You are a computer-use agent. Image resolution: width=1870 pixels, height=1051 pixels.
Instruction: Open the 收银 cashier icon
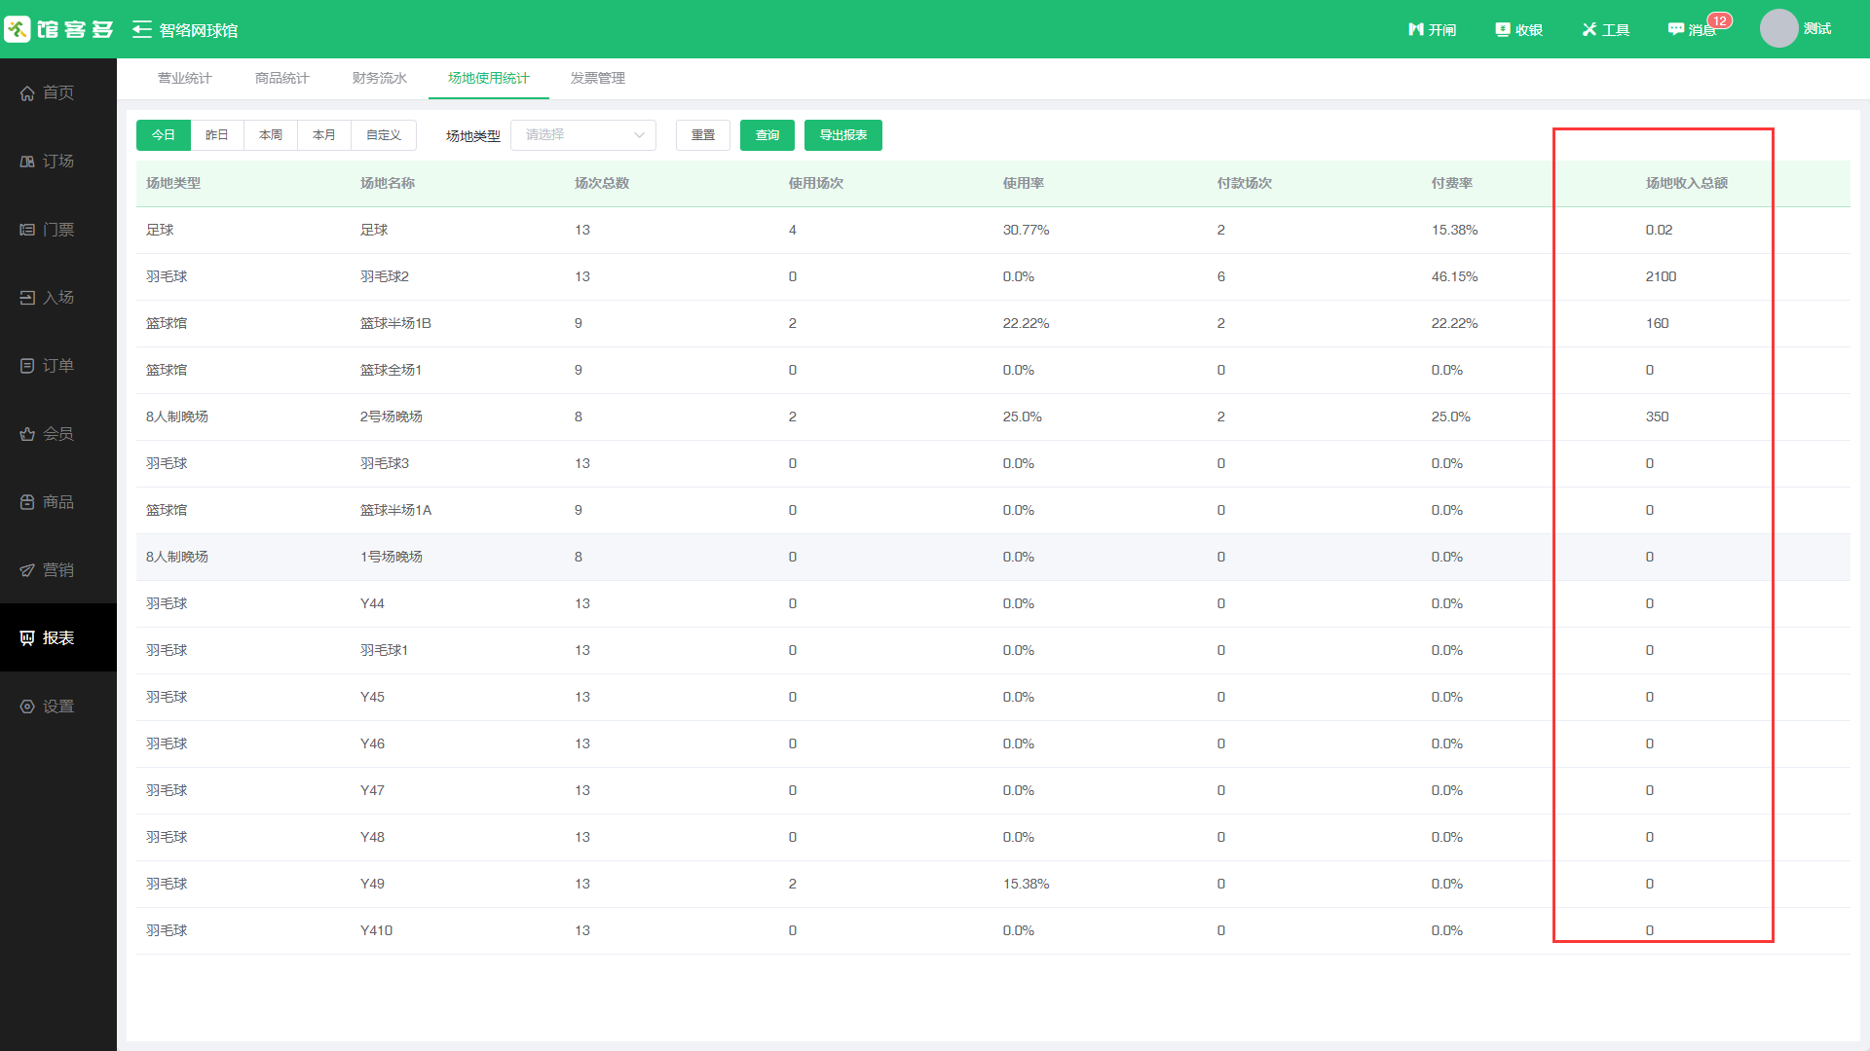tap(1503, 30)
